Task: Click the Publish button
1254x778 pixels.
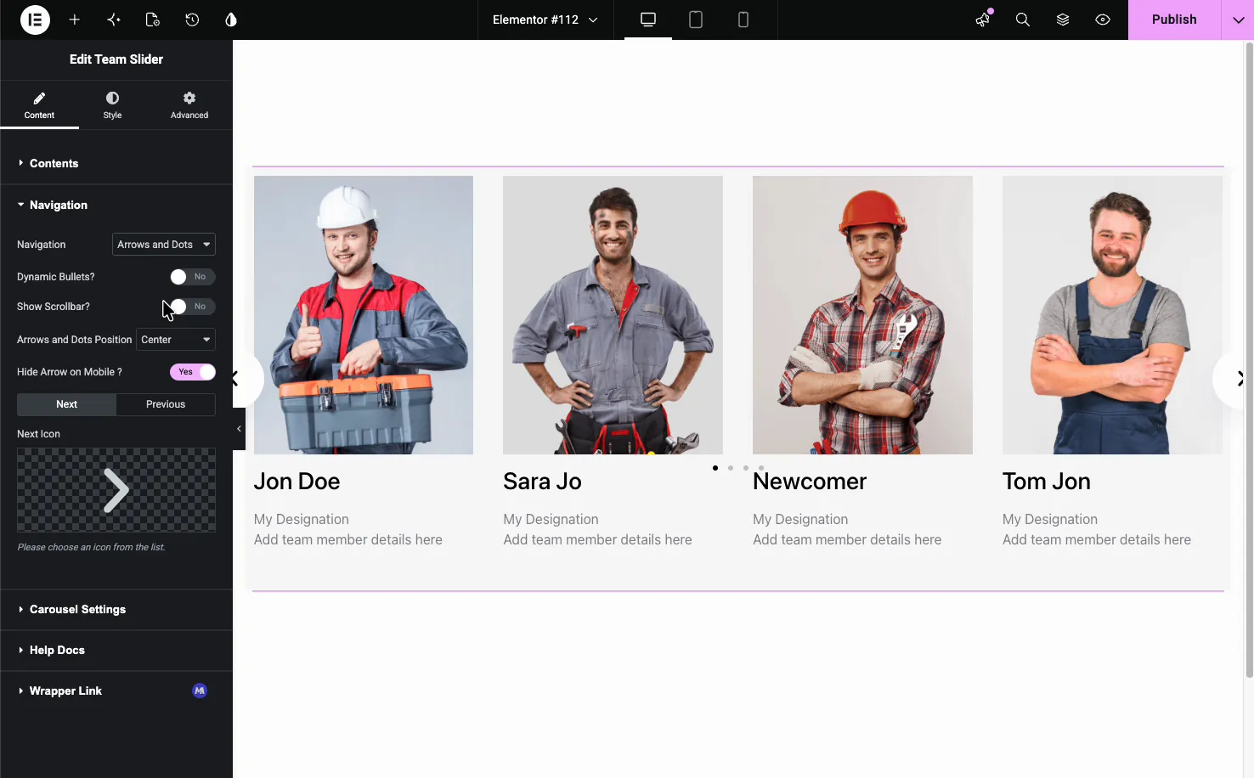Action: pos(1174,20)
